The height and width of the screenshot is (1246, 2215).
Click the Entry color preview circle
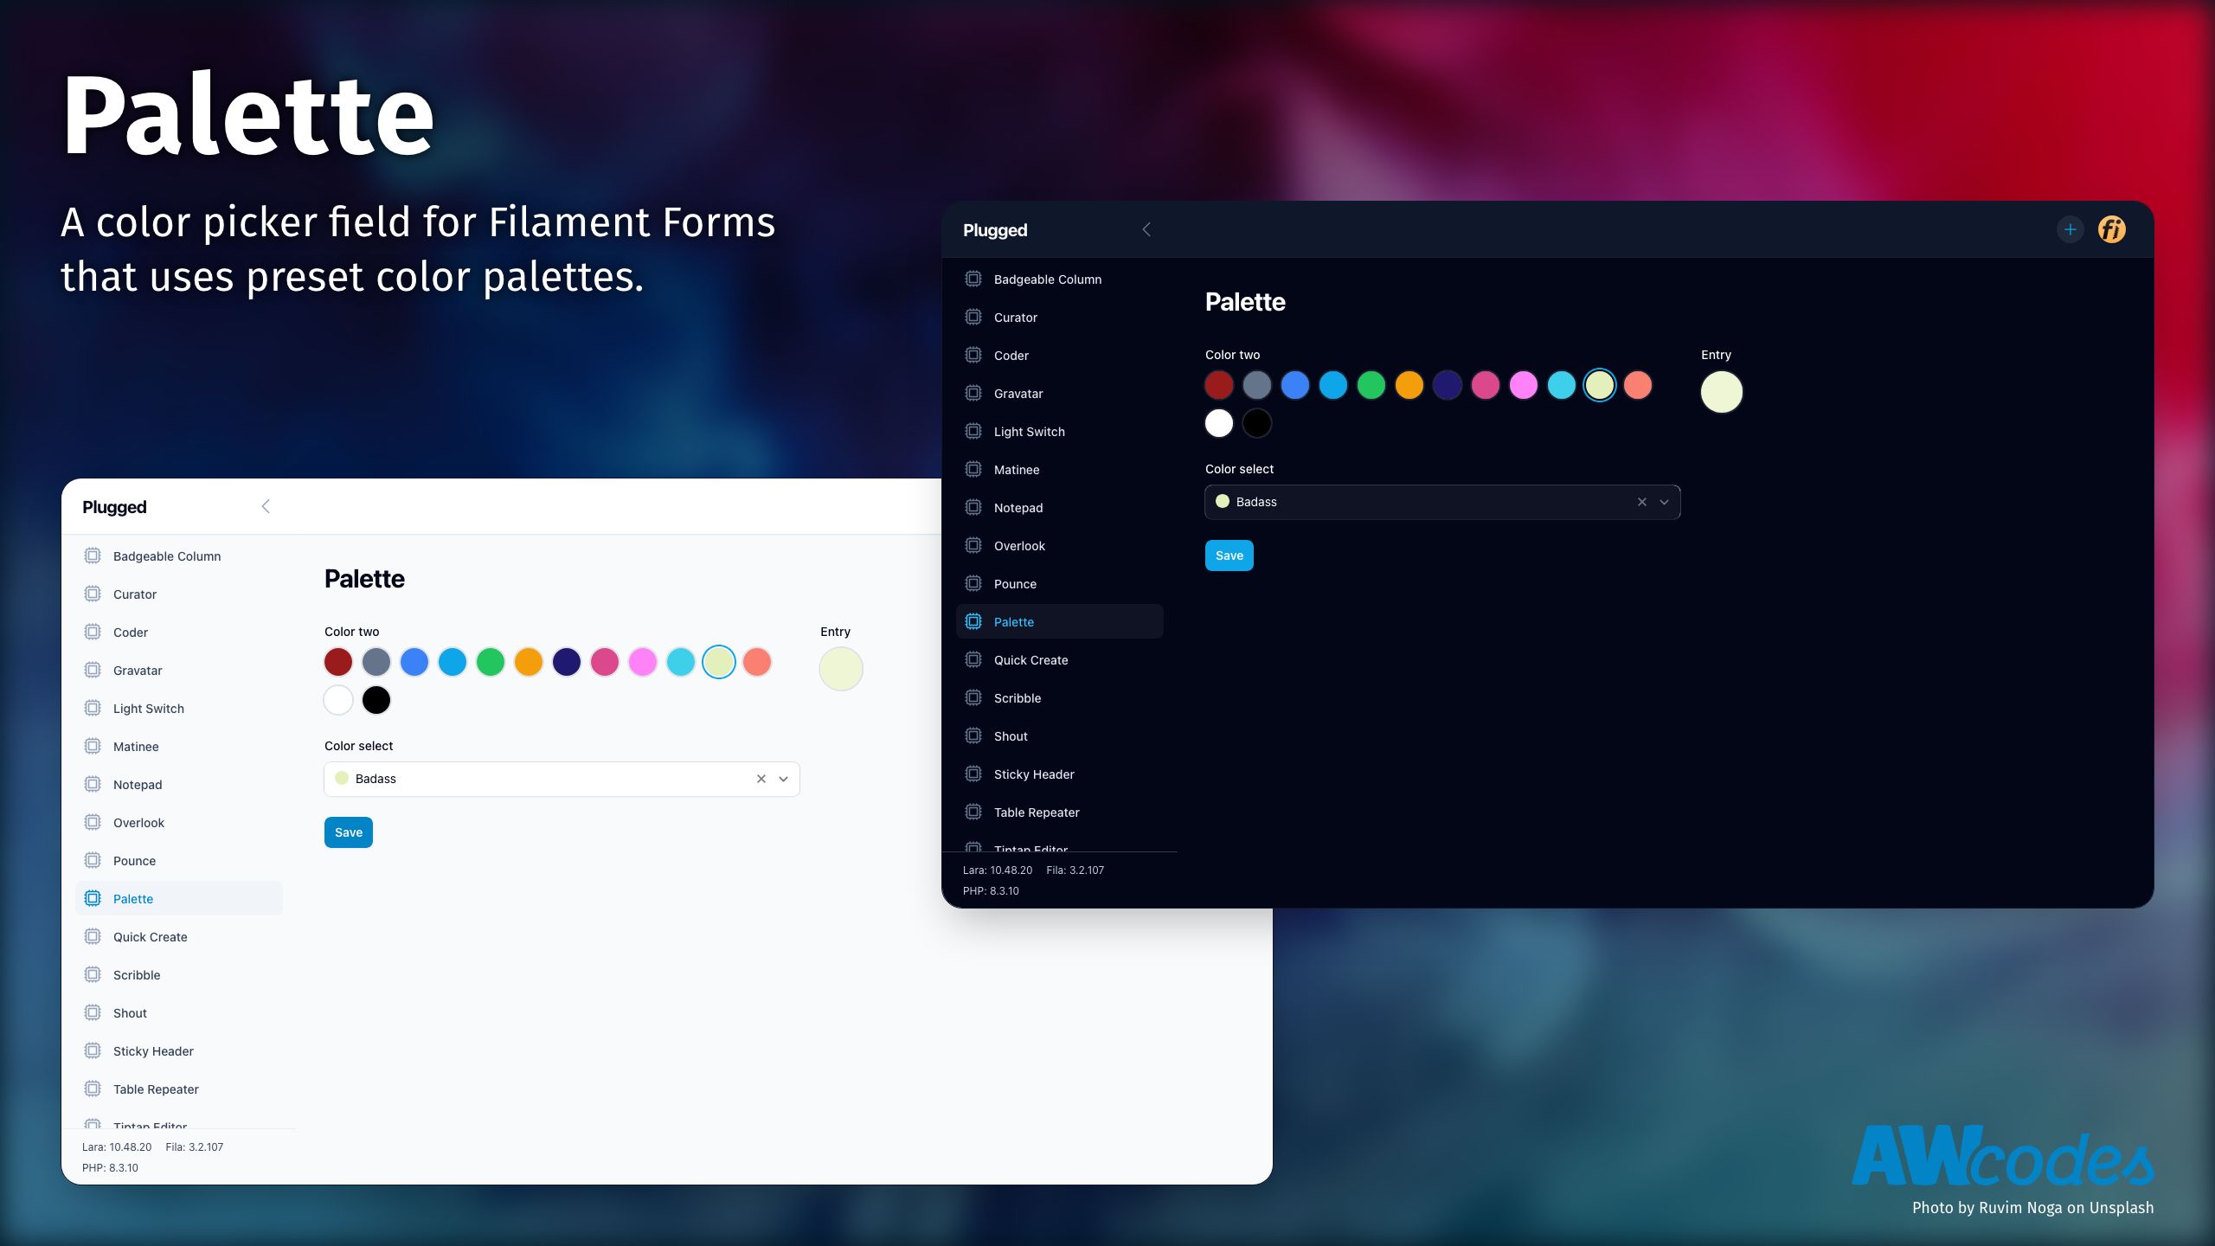pos(1722,391)
